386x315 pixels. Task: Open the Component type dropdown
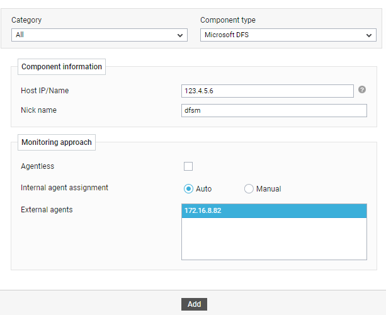288,35
